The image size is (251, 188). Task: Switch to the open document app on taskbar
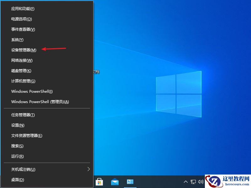point(130,182)
